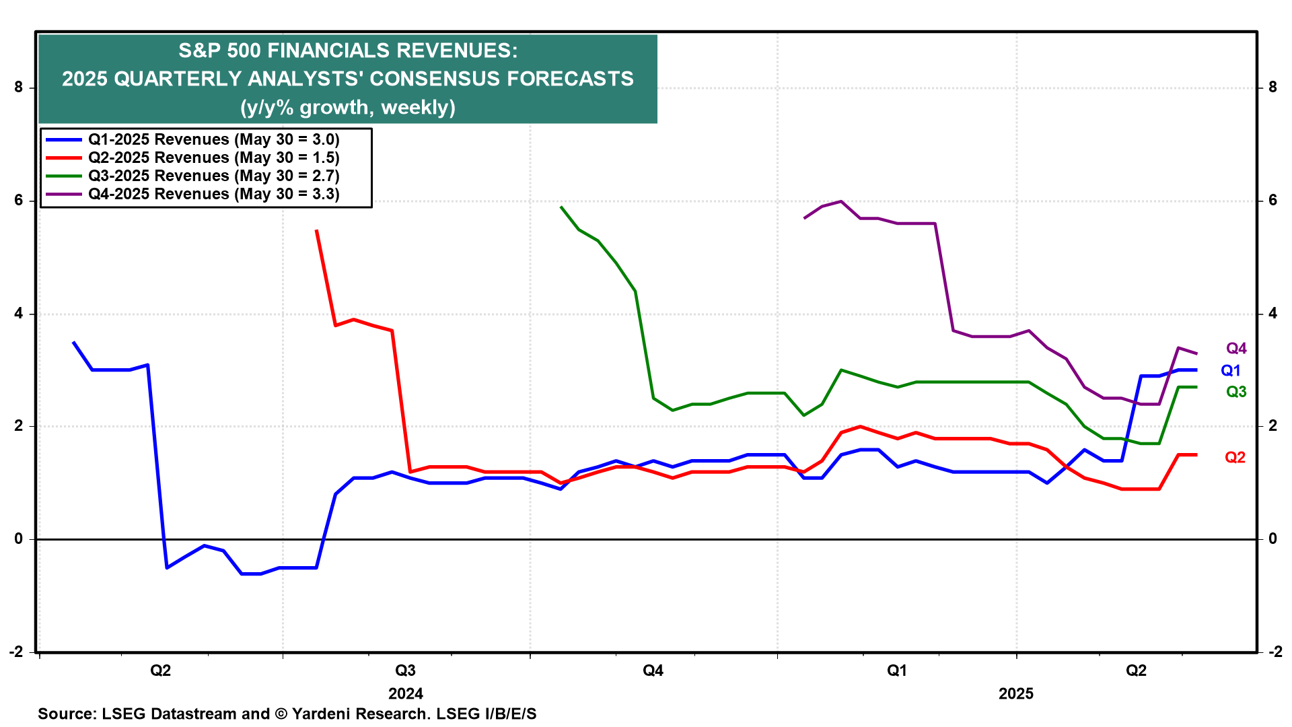
Task: Click the Q1-2025 Revenues legend text
Action: pyautogui.click(x=213, y=140)
